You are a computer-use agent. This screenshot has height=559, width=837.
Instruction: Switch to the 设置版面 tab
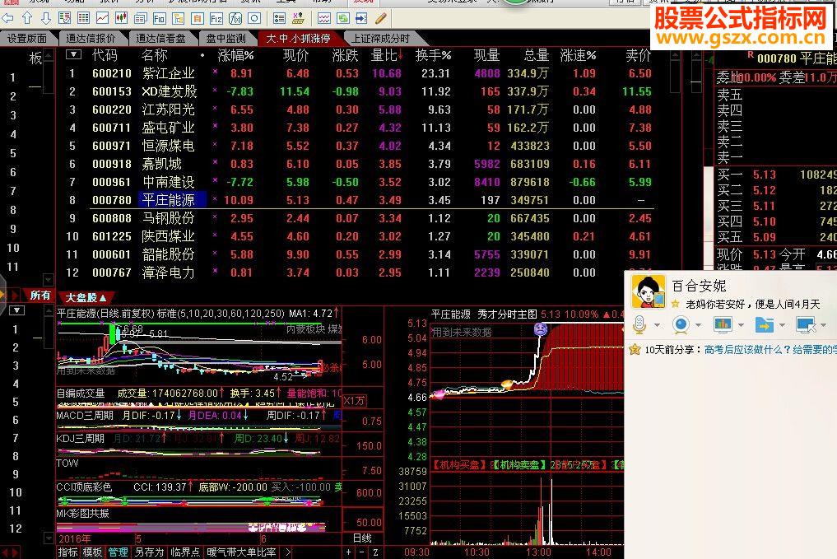(x=26, y=39)
